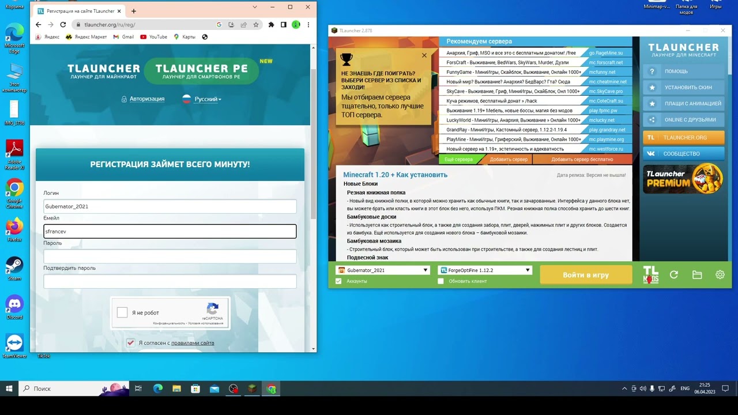Viewport: 738px width, 415px height.
Task: Open the TLauncher settings gear
Action: [x=720, y=275]
